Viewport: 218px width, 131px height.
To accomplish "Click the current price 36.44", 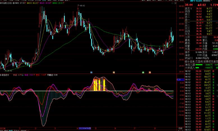I will coord(189,5).
